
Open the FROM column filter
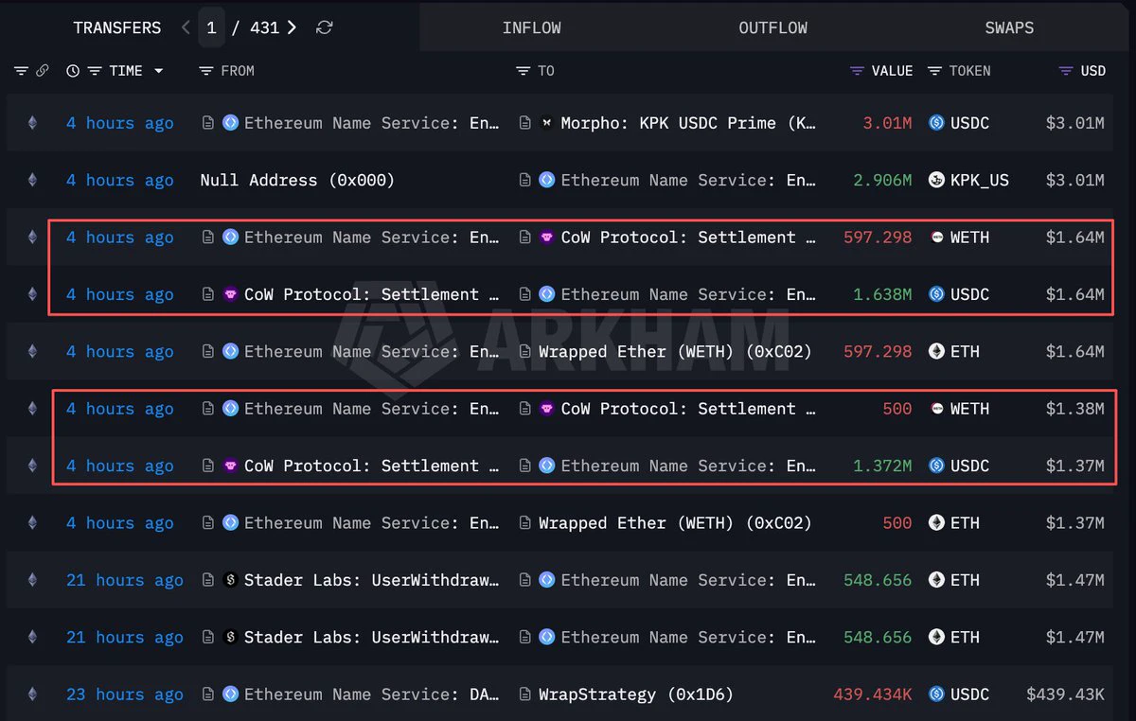[206, 71]
